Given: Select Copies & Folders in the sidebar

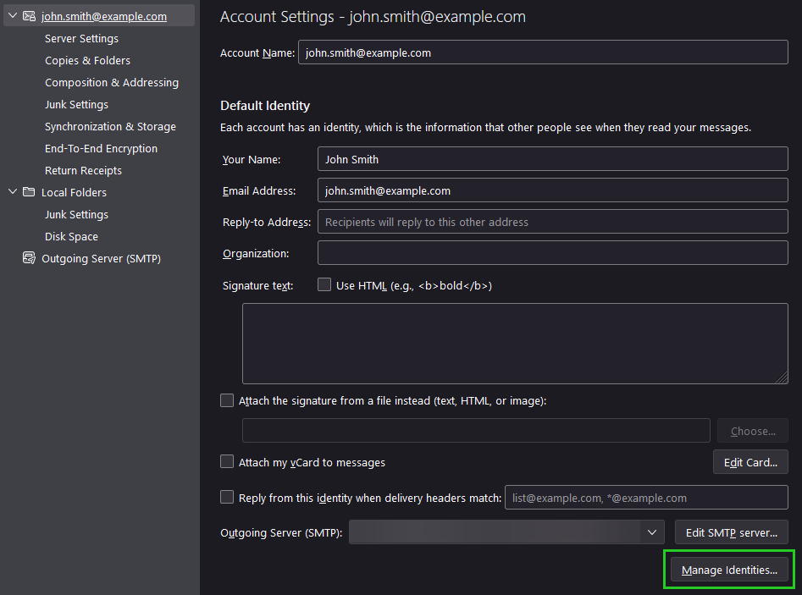Looking at the screenshot, I should [87, 60].
